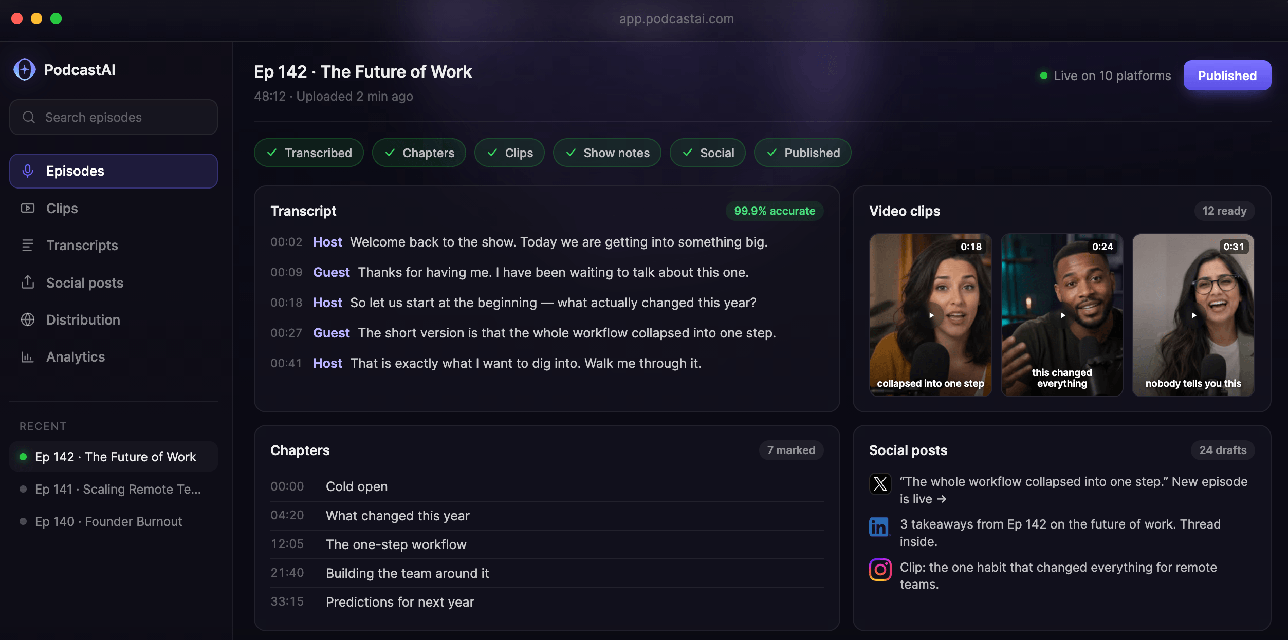1288x640 pixels.
Task: Click the Published button
Action: coord(1227,76)
